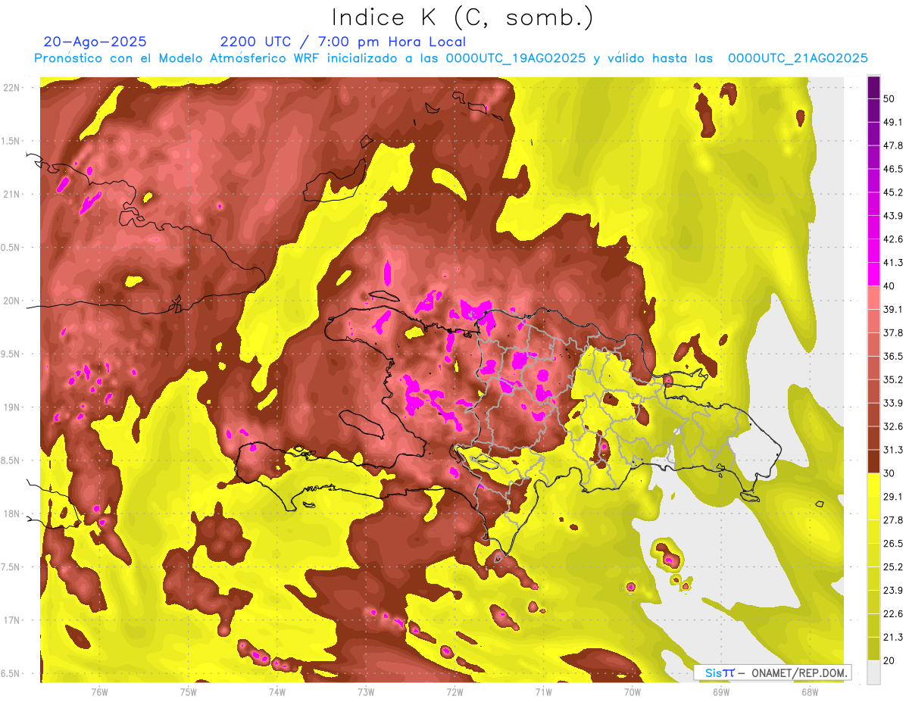The height and width of the screenshot is (702, 909).
Task: Click the initialization time '0000UTC_19AGO2025'
Action: coord(516,58)
